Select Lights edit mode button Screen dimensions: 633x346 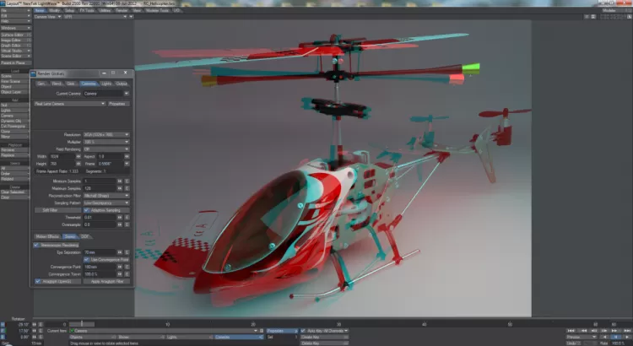coord(189,337)
